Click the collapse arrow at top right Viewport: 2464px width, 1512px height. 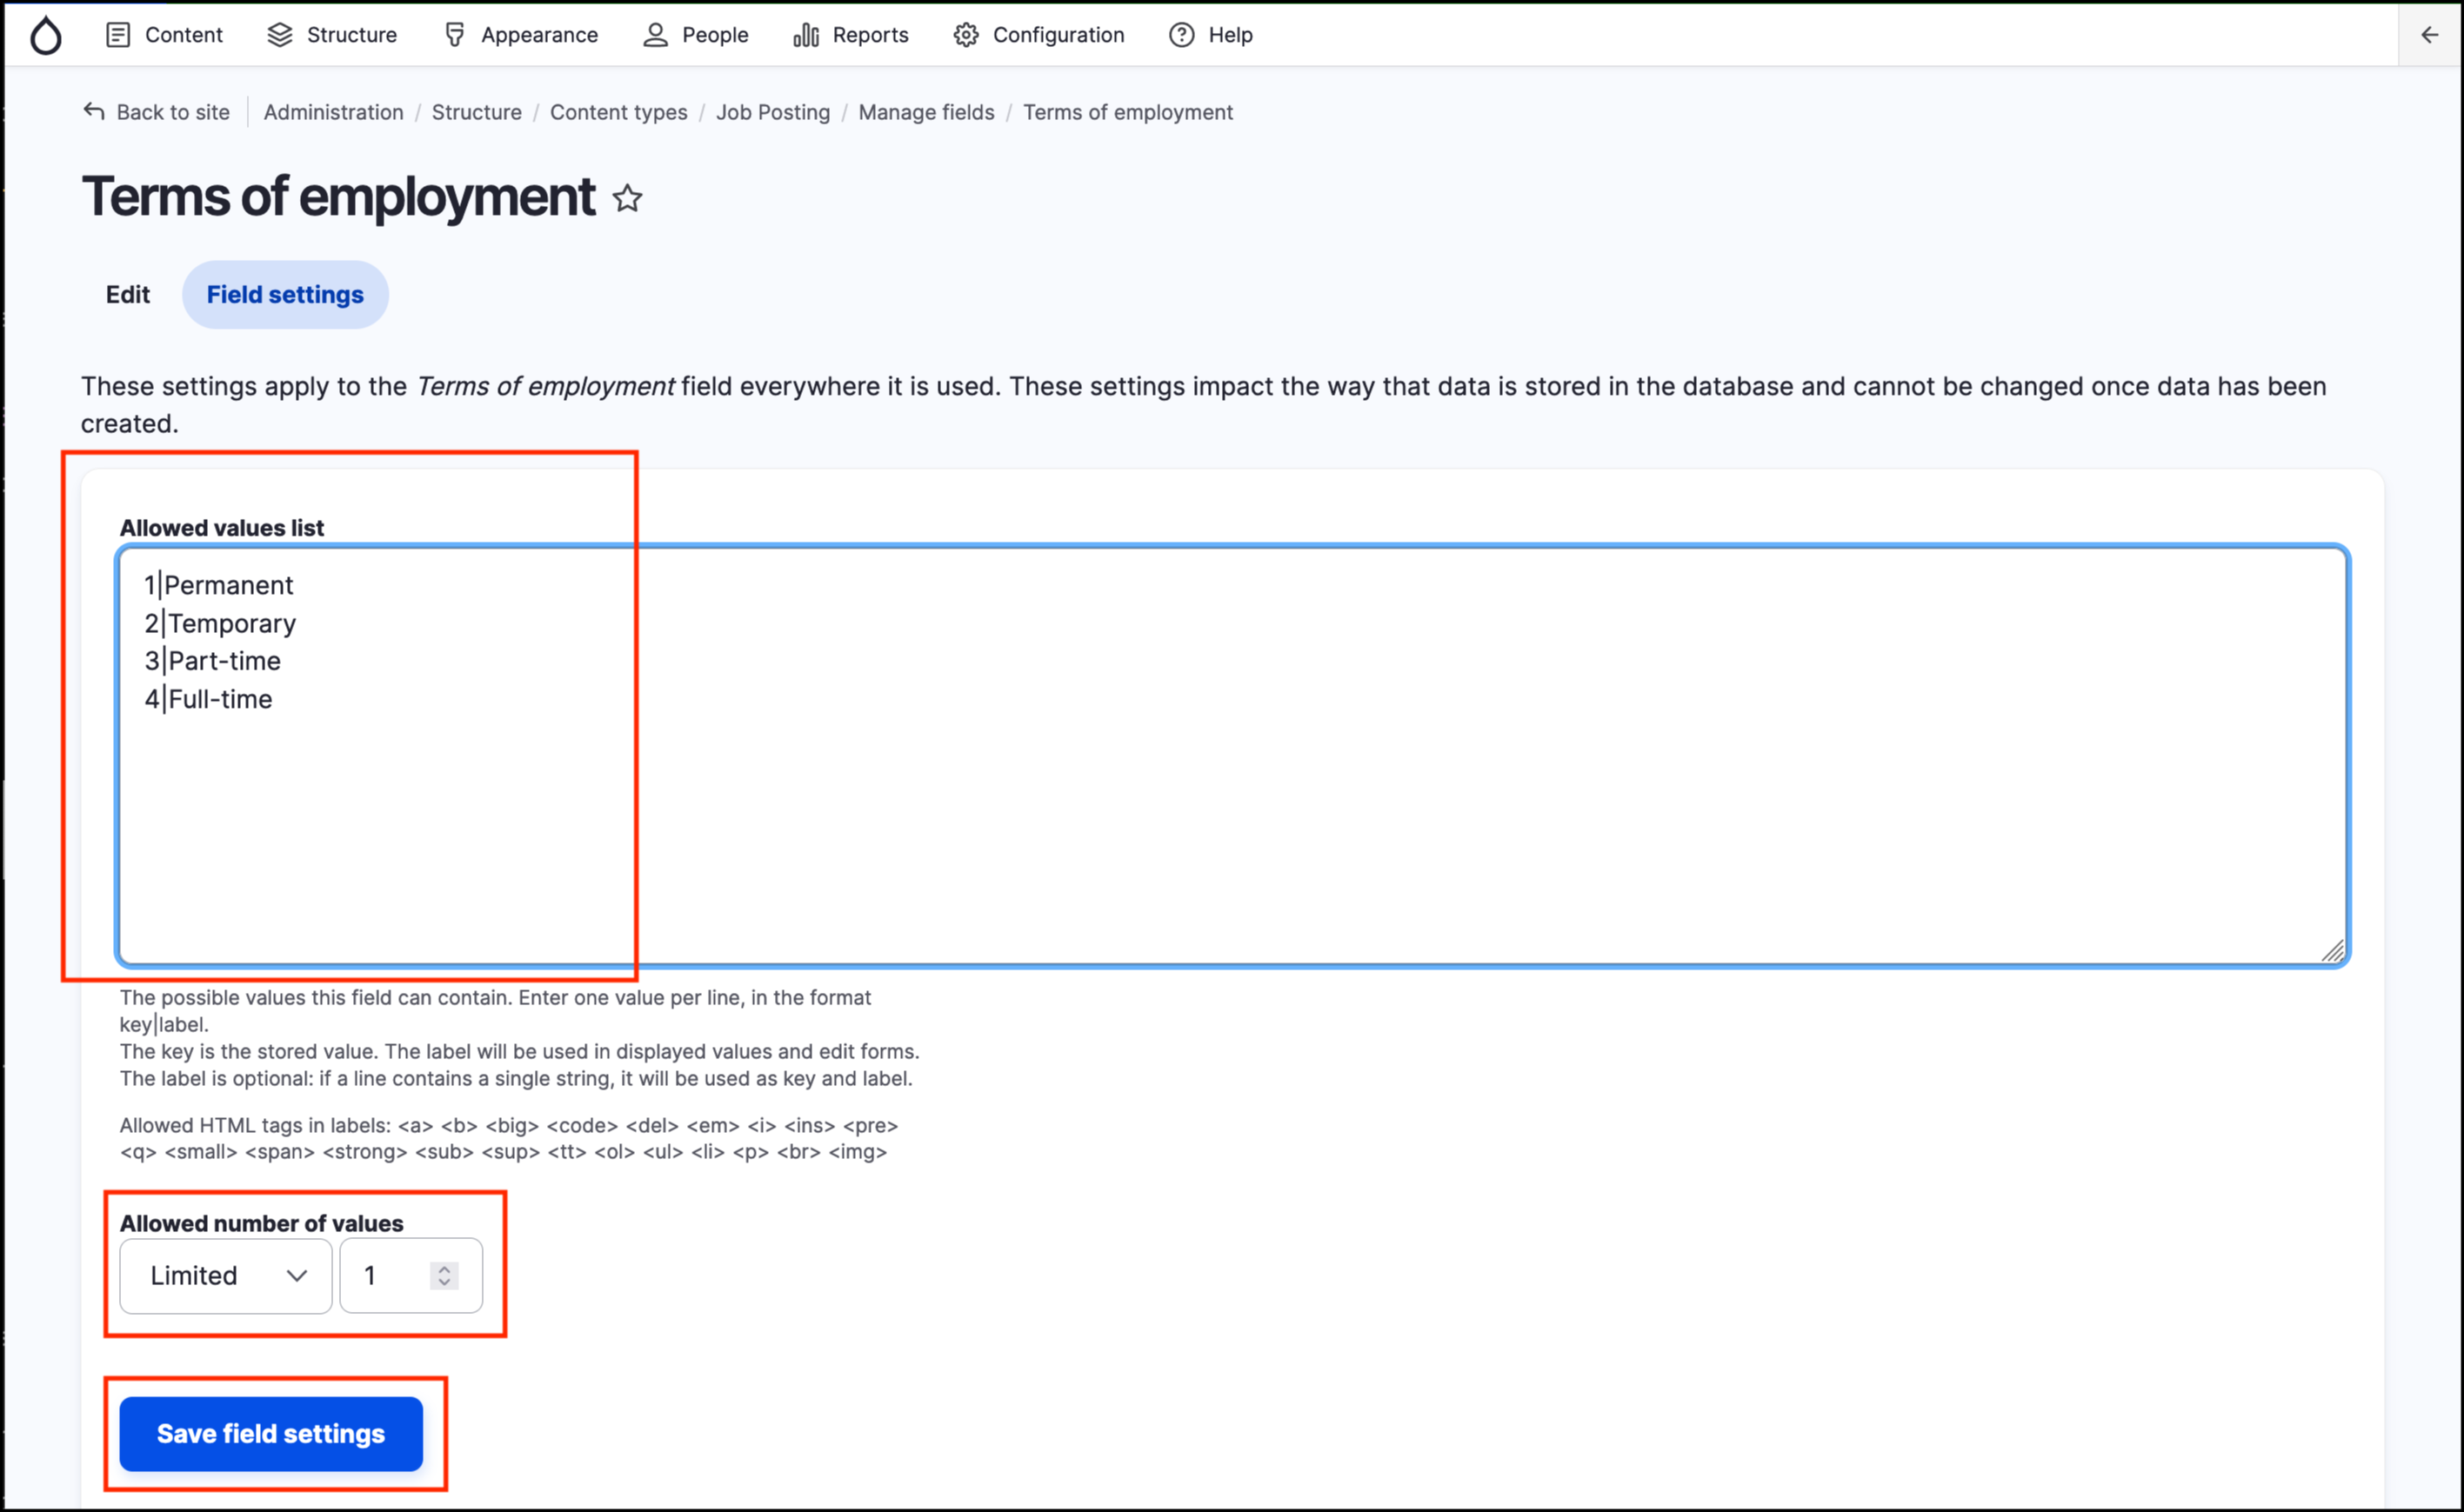coord(2429,35)
